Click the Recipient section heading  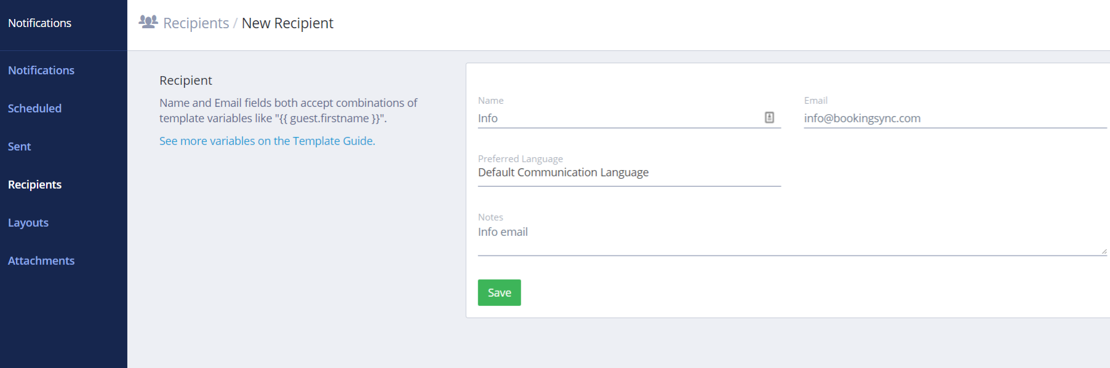pyautogui.click(x=185, y=80)
